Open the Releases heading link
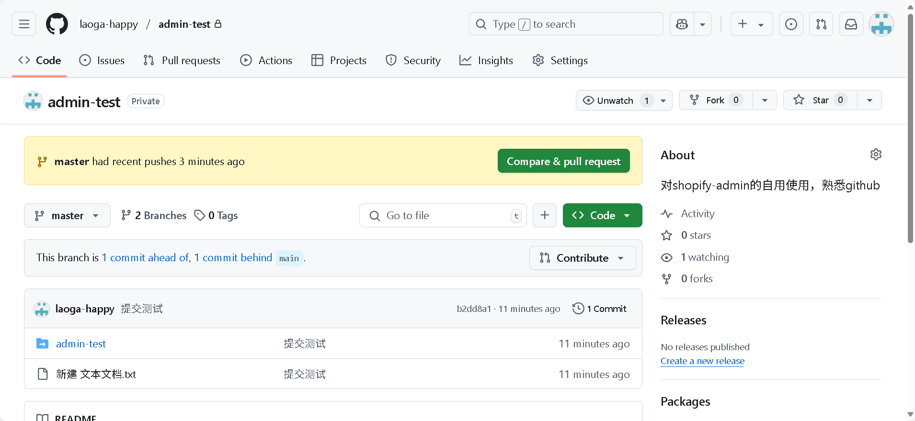Viewport: 915px width, 421px height. (x=684, y=320)
